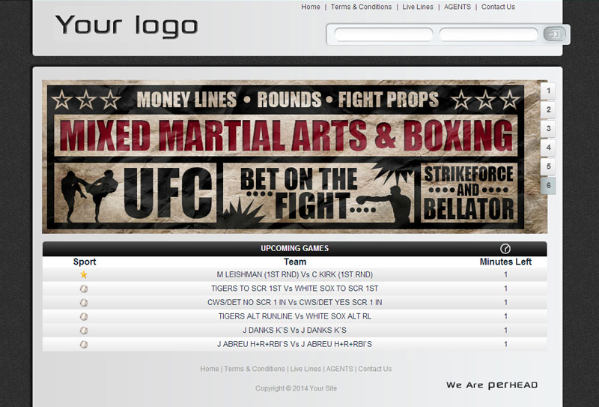Image resolution: width=599 pixels, height=407 pixels.
Task: Select banner slide 5
Action: (x=548, y=166)
